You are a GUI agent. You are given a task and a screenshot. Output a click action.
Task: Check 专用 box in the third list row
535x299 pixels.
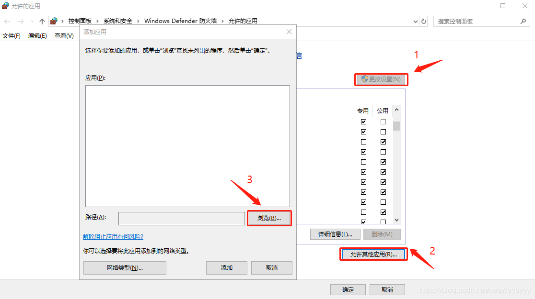pos(364,142)
